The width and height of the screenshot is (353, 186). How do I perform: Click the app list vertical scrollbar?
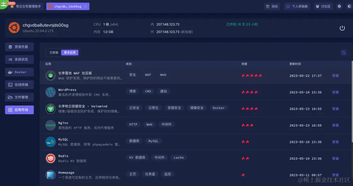352,101
